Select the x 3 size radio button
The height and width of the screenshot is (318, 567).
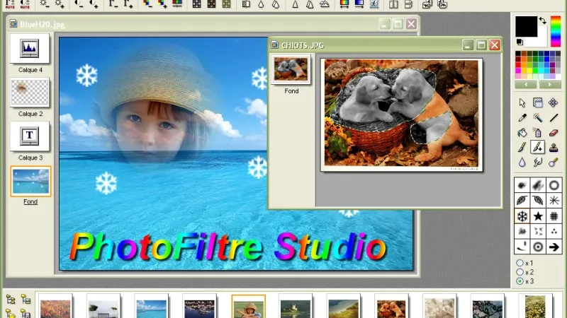pos(520,281)
